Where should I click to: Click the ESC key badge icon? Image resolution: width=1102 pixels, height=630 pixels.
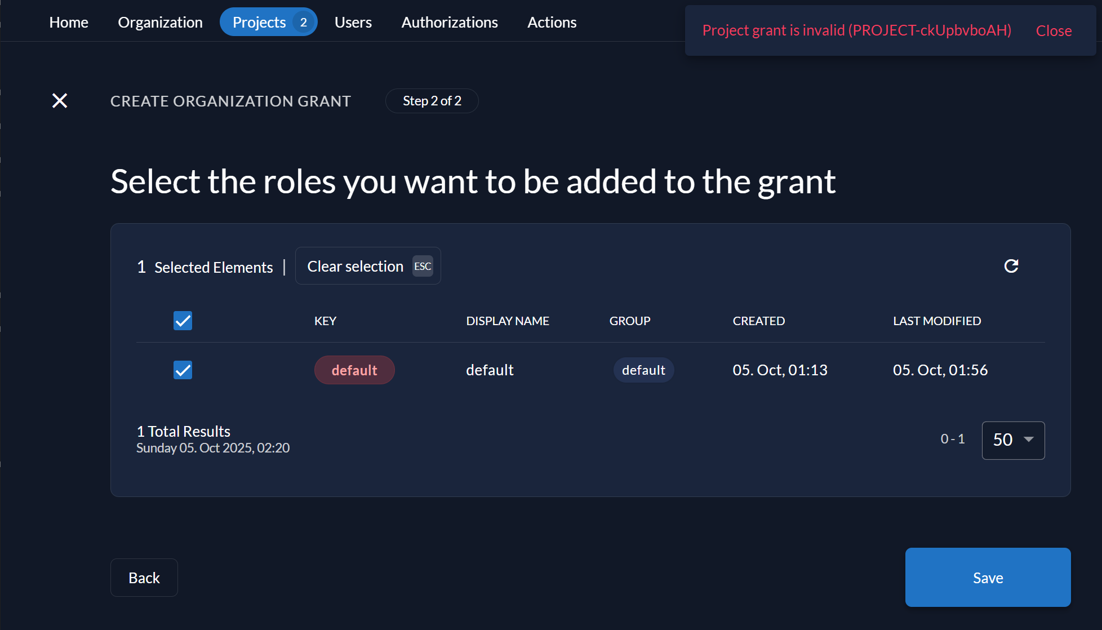(x=423, y=267)
